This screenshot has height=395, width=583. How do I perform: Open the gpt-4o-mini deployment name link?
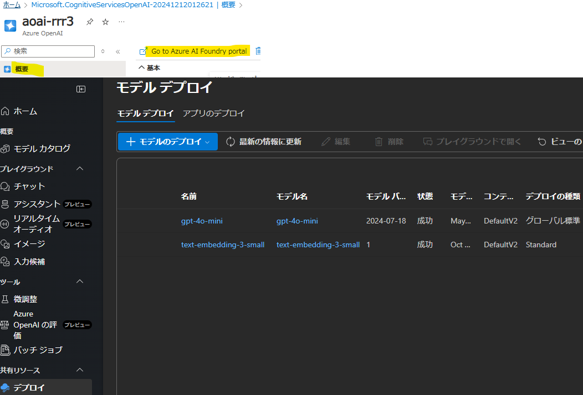tap(202, 221)
